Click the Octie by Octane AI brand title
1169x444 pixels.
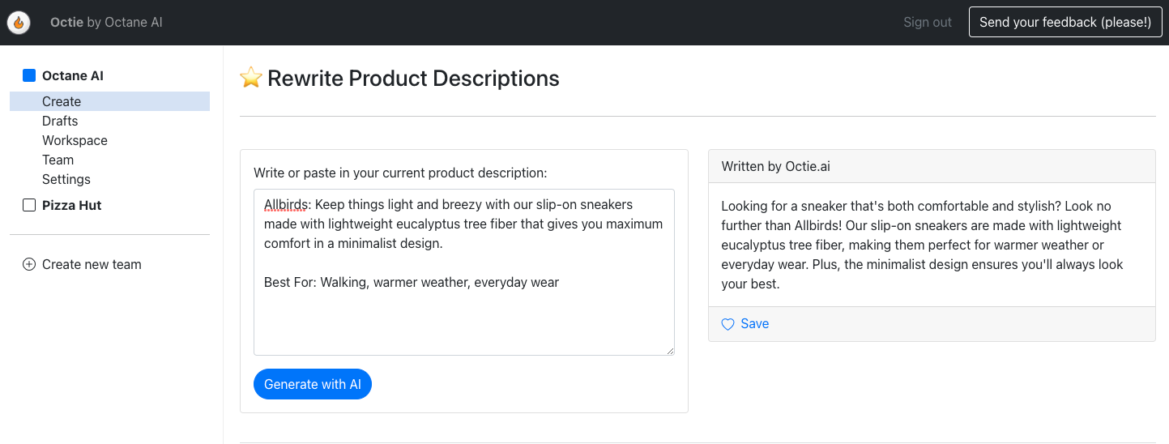[106, 22]
